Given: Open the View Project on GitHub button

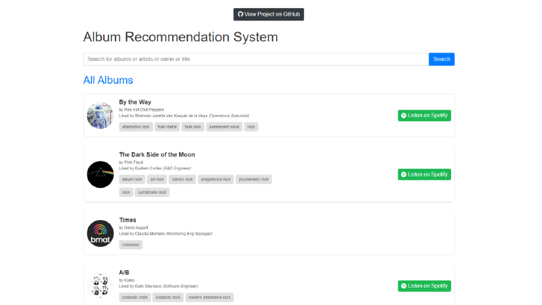Looking at the screenshot, I should pos(269,14).
